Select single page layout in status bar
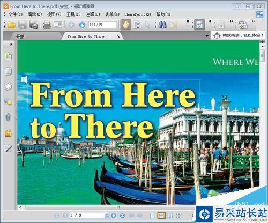Viewport: 268px width, 223px height. point(153,215)
